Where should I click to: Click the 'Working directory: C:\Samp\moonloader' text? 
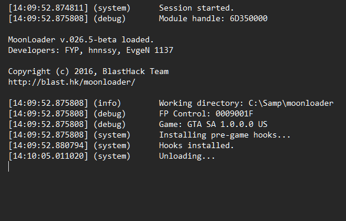tap(246, 103)
